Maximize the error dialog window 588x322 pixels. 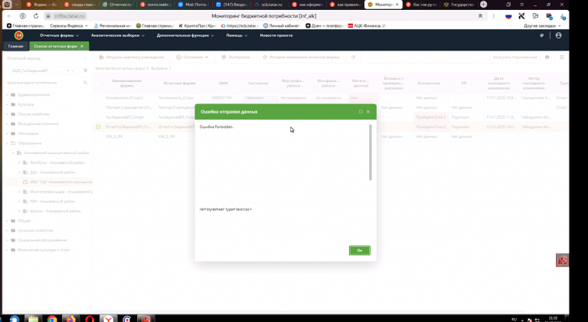click(361, 112)
